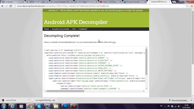Expand options arrow for source (1).zip download

tap(28, 100)
